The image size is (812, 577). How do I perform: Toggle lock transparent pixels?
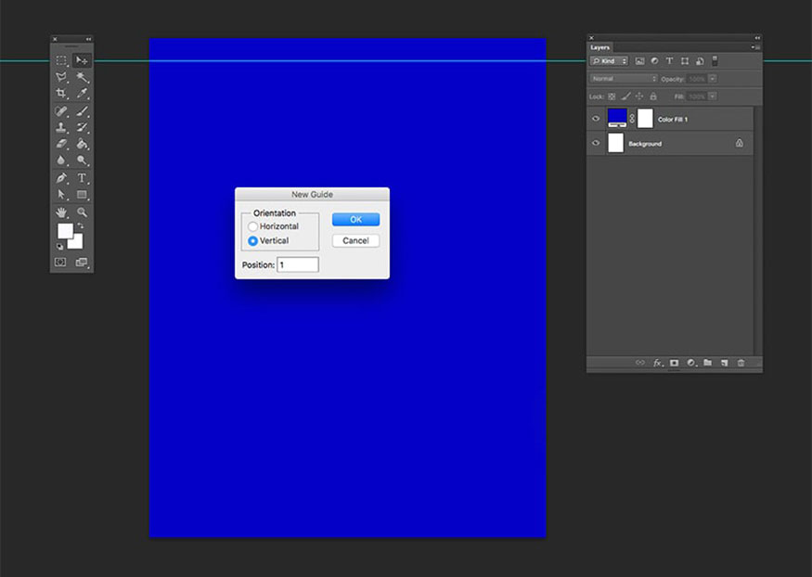(x=612, y=96)
